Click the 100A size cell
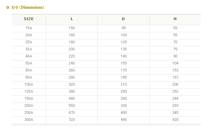Image resolution: width=208 pixels, height=131 pixels. click(29, 84)
